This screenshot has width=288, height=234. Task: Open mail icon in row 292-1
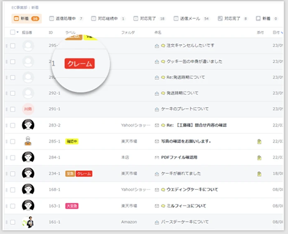pos(157,93)
